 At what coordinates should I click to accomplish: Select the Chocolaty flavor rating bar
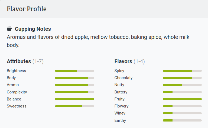click(182, 78)
